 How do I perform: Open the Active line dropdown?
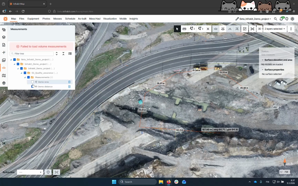coord(30,172)
